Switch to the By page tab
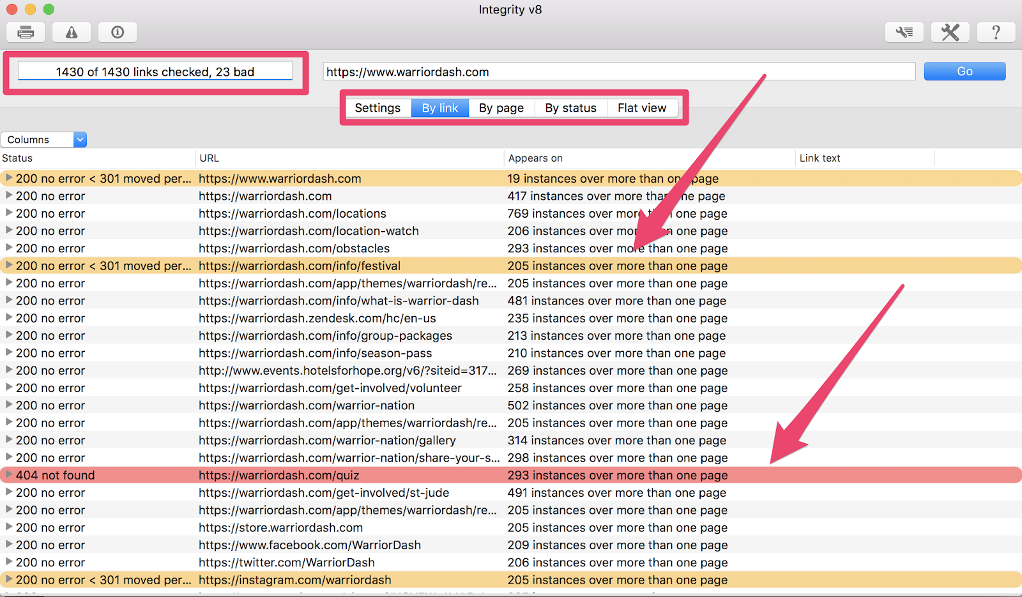 (501, 108)
